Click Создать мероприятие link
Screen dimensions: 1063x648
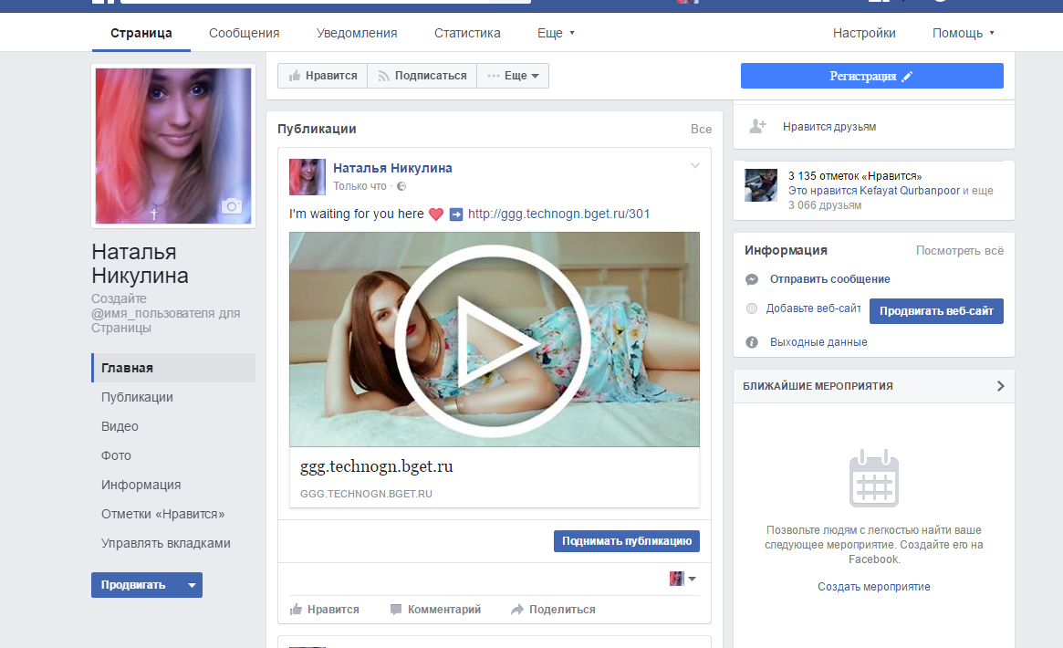[x=873, y=587]
